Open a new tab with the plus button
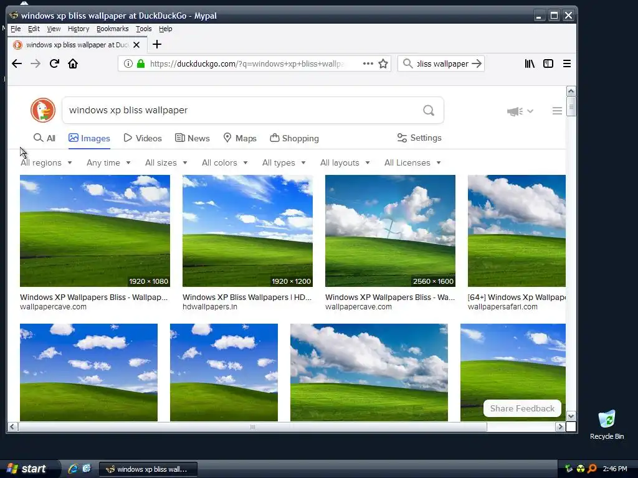Screen dimensions: 638x478 pyautogui.click(x=156, y=44)
